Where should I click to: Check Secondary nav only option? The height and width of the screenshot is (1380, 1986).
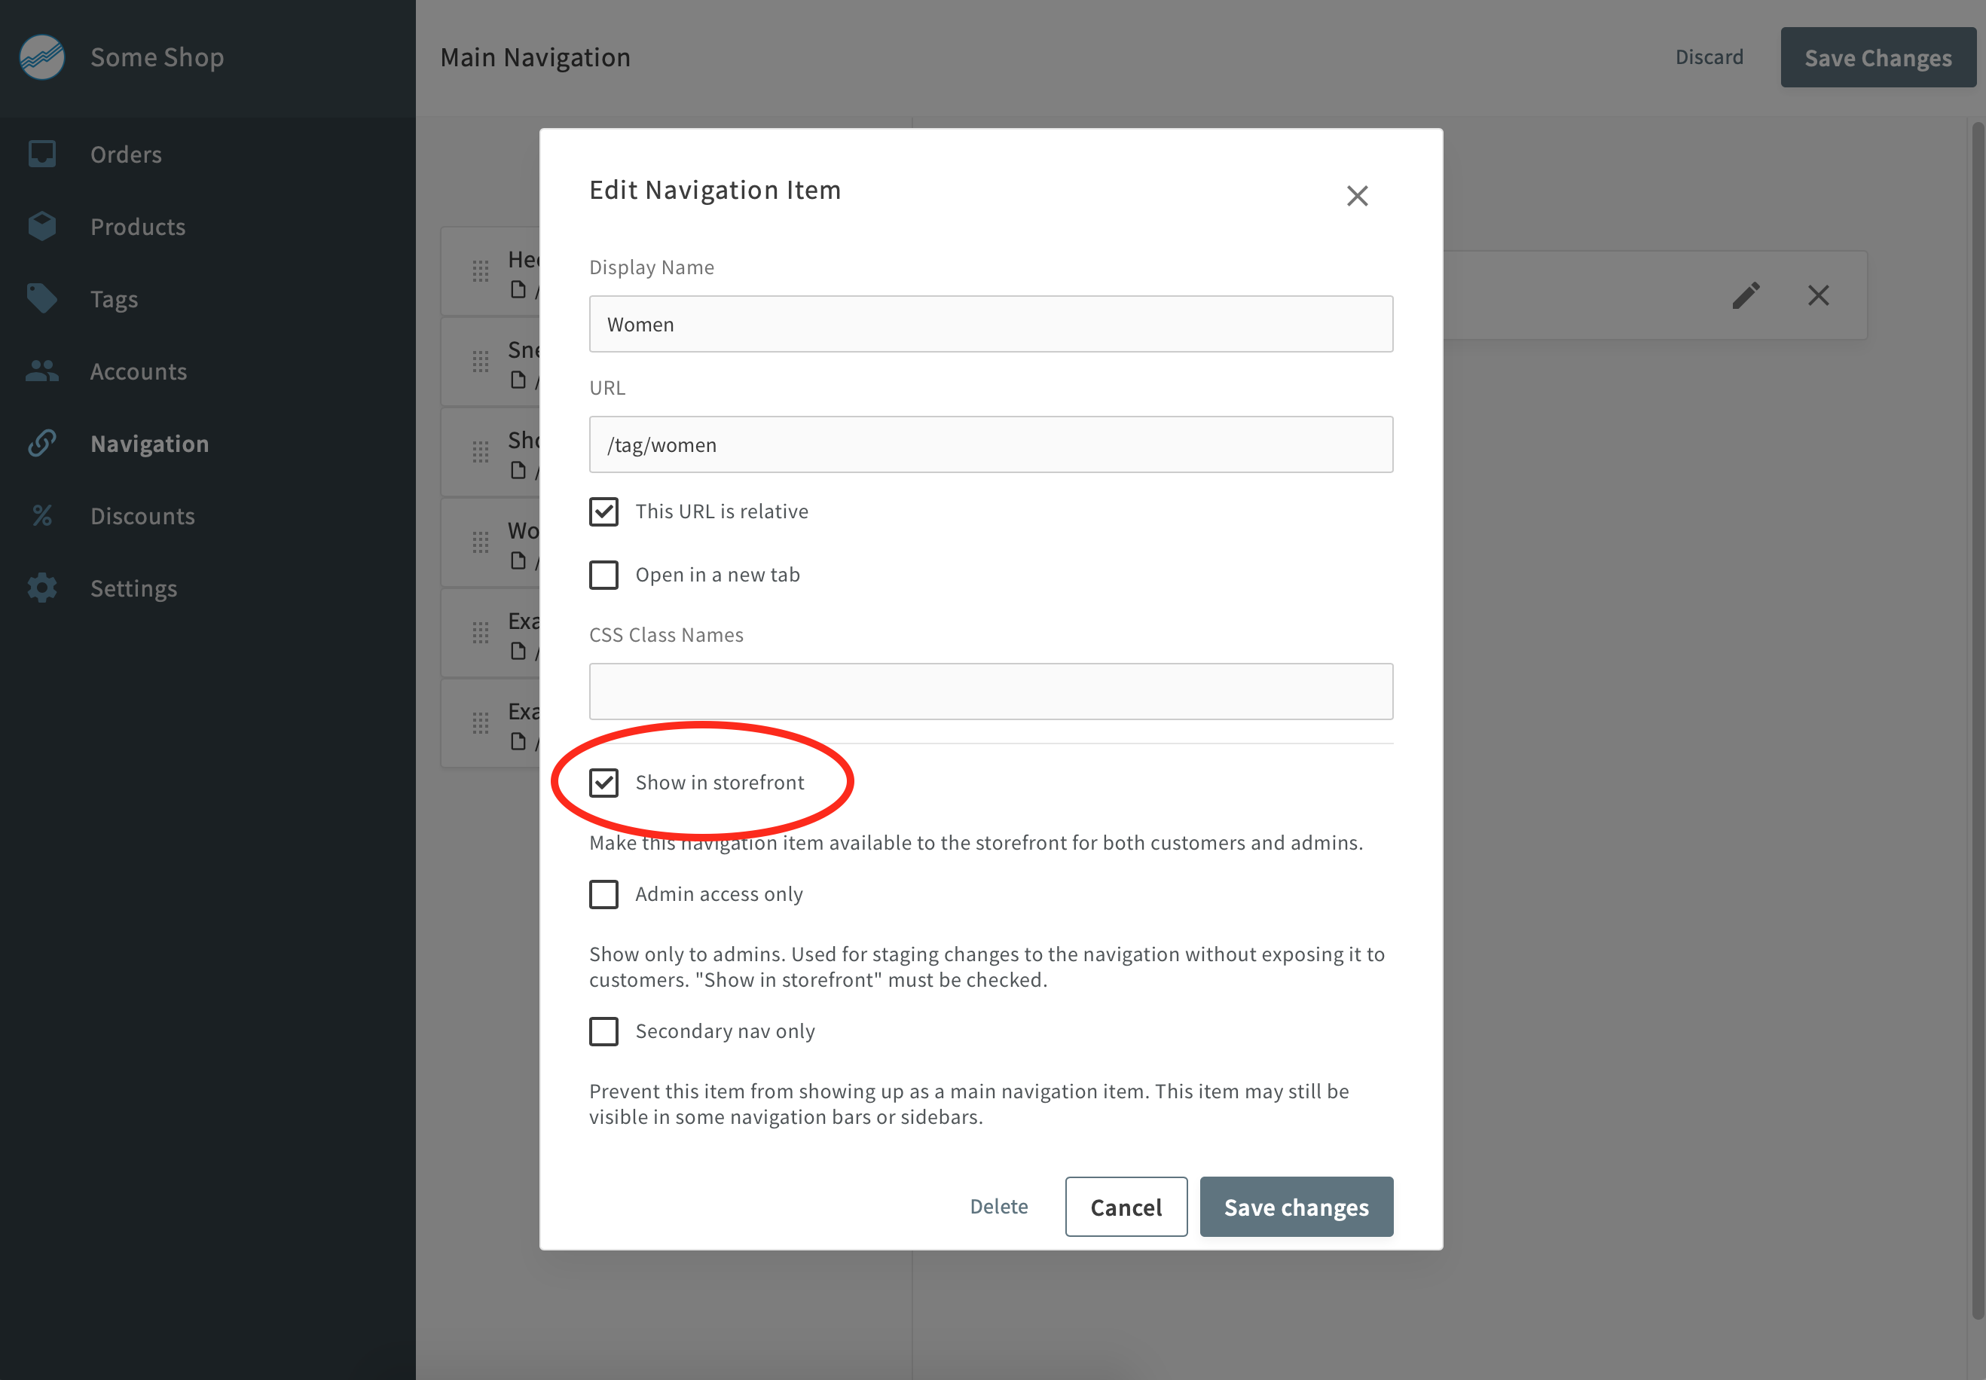tap(603, 1030)
